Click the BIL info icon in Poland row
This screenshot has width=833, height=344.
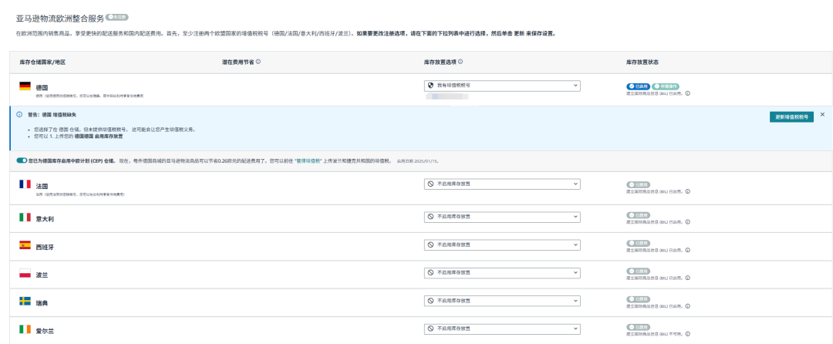pos(687,278)
